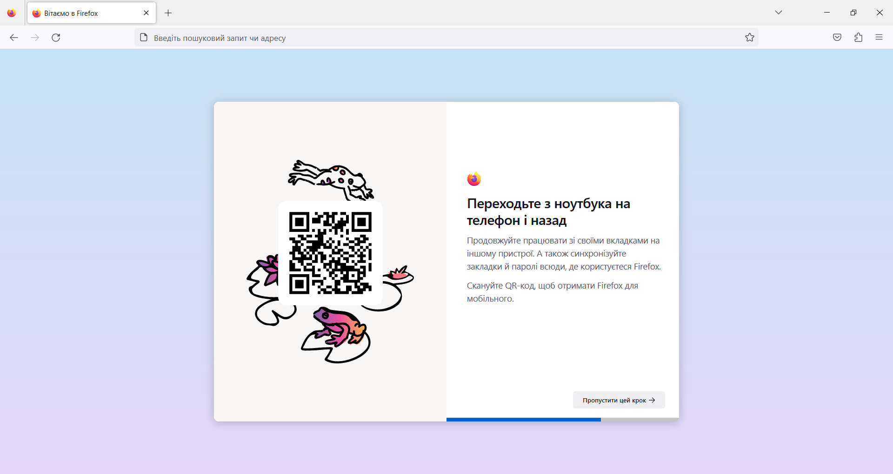
Task: Click the blue onboarding progress bar
Action: pos(524,420)
